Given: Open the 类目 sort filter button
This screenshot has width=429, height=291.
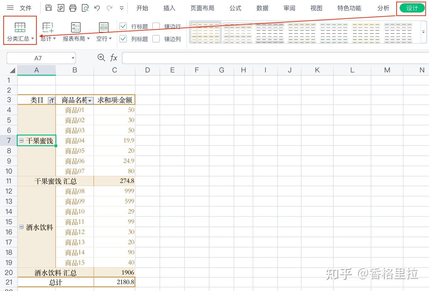Looking at the screenshot, I should coord(52,100).
